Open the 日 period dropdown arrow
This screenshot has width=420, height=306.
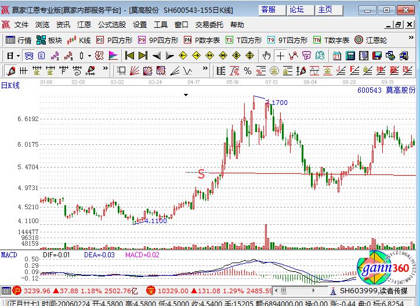(x=18, y=56)
